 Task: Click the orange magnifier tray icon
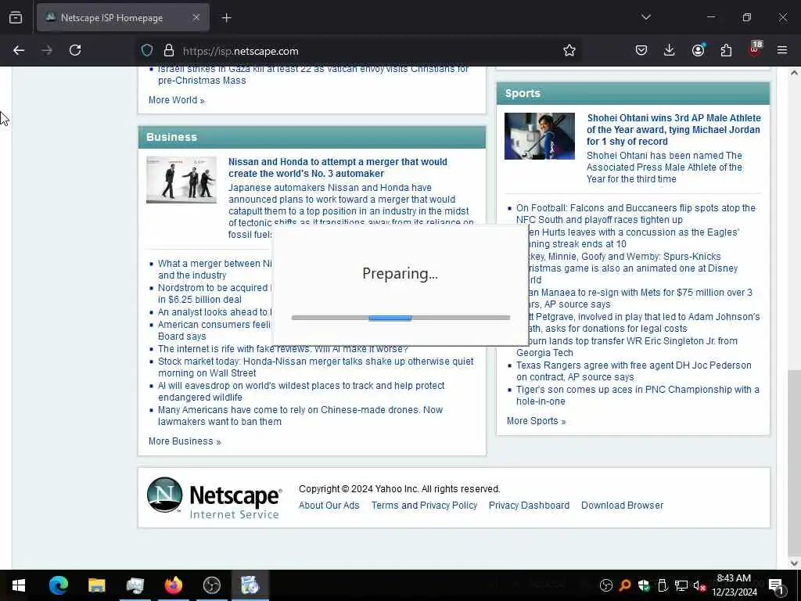(625, 585)
